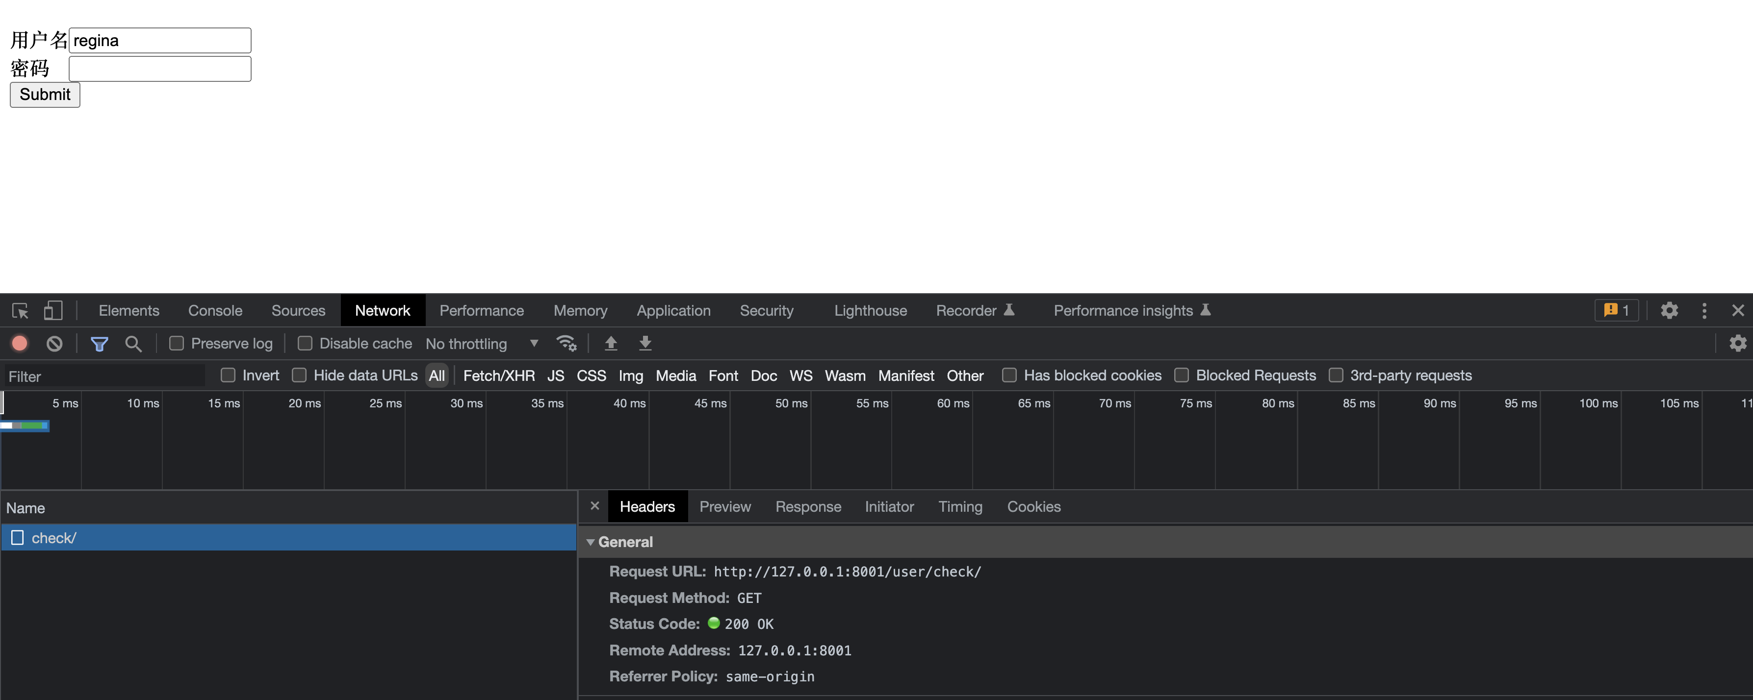Screen dimensions: 1753x700
Task: Close the DevTools panel
Action: 1738,310
